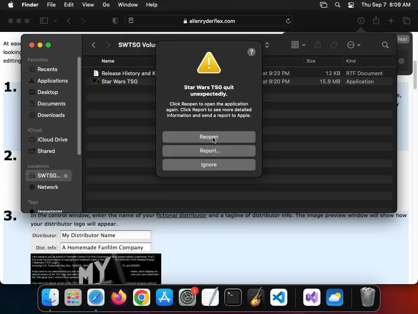Open the Edit menu

coord(69,5)
